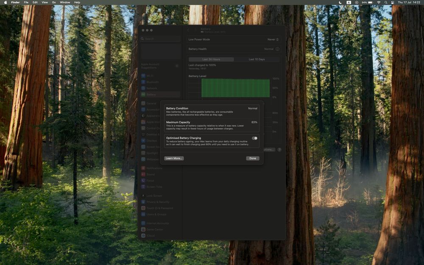The width and height of the screenshot is (424, 265).
Task: Click the Wi-Fi icon in menu bar
Action: click(x=379, y=3)
